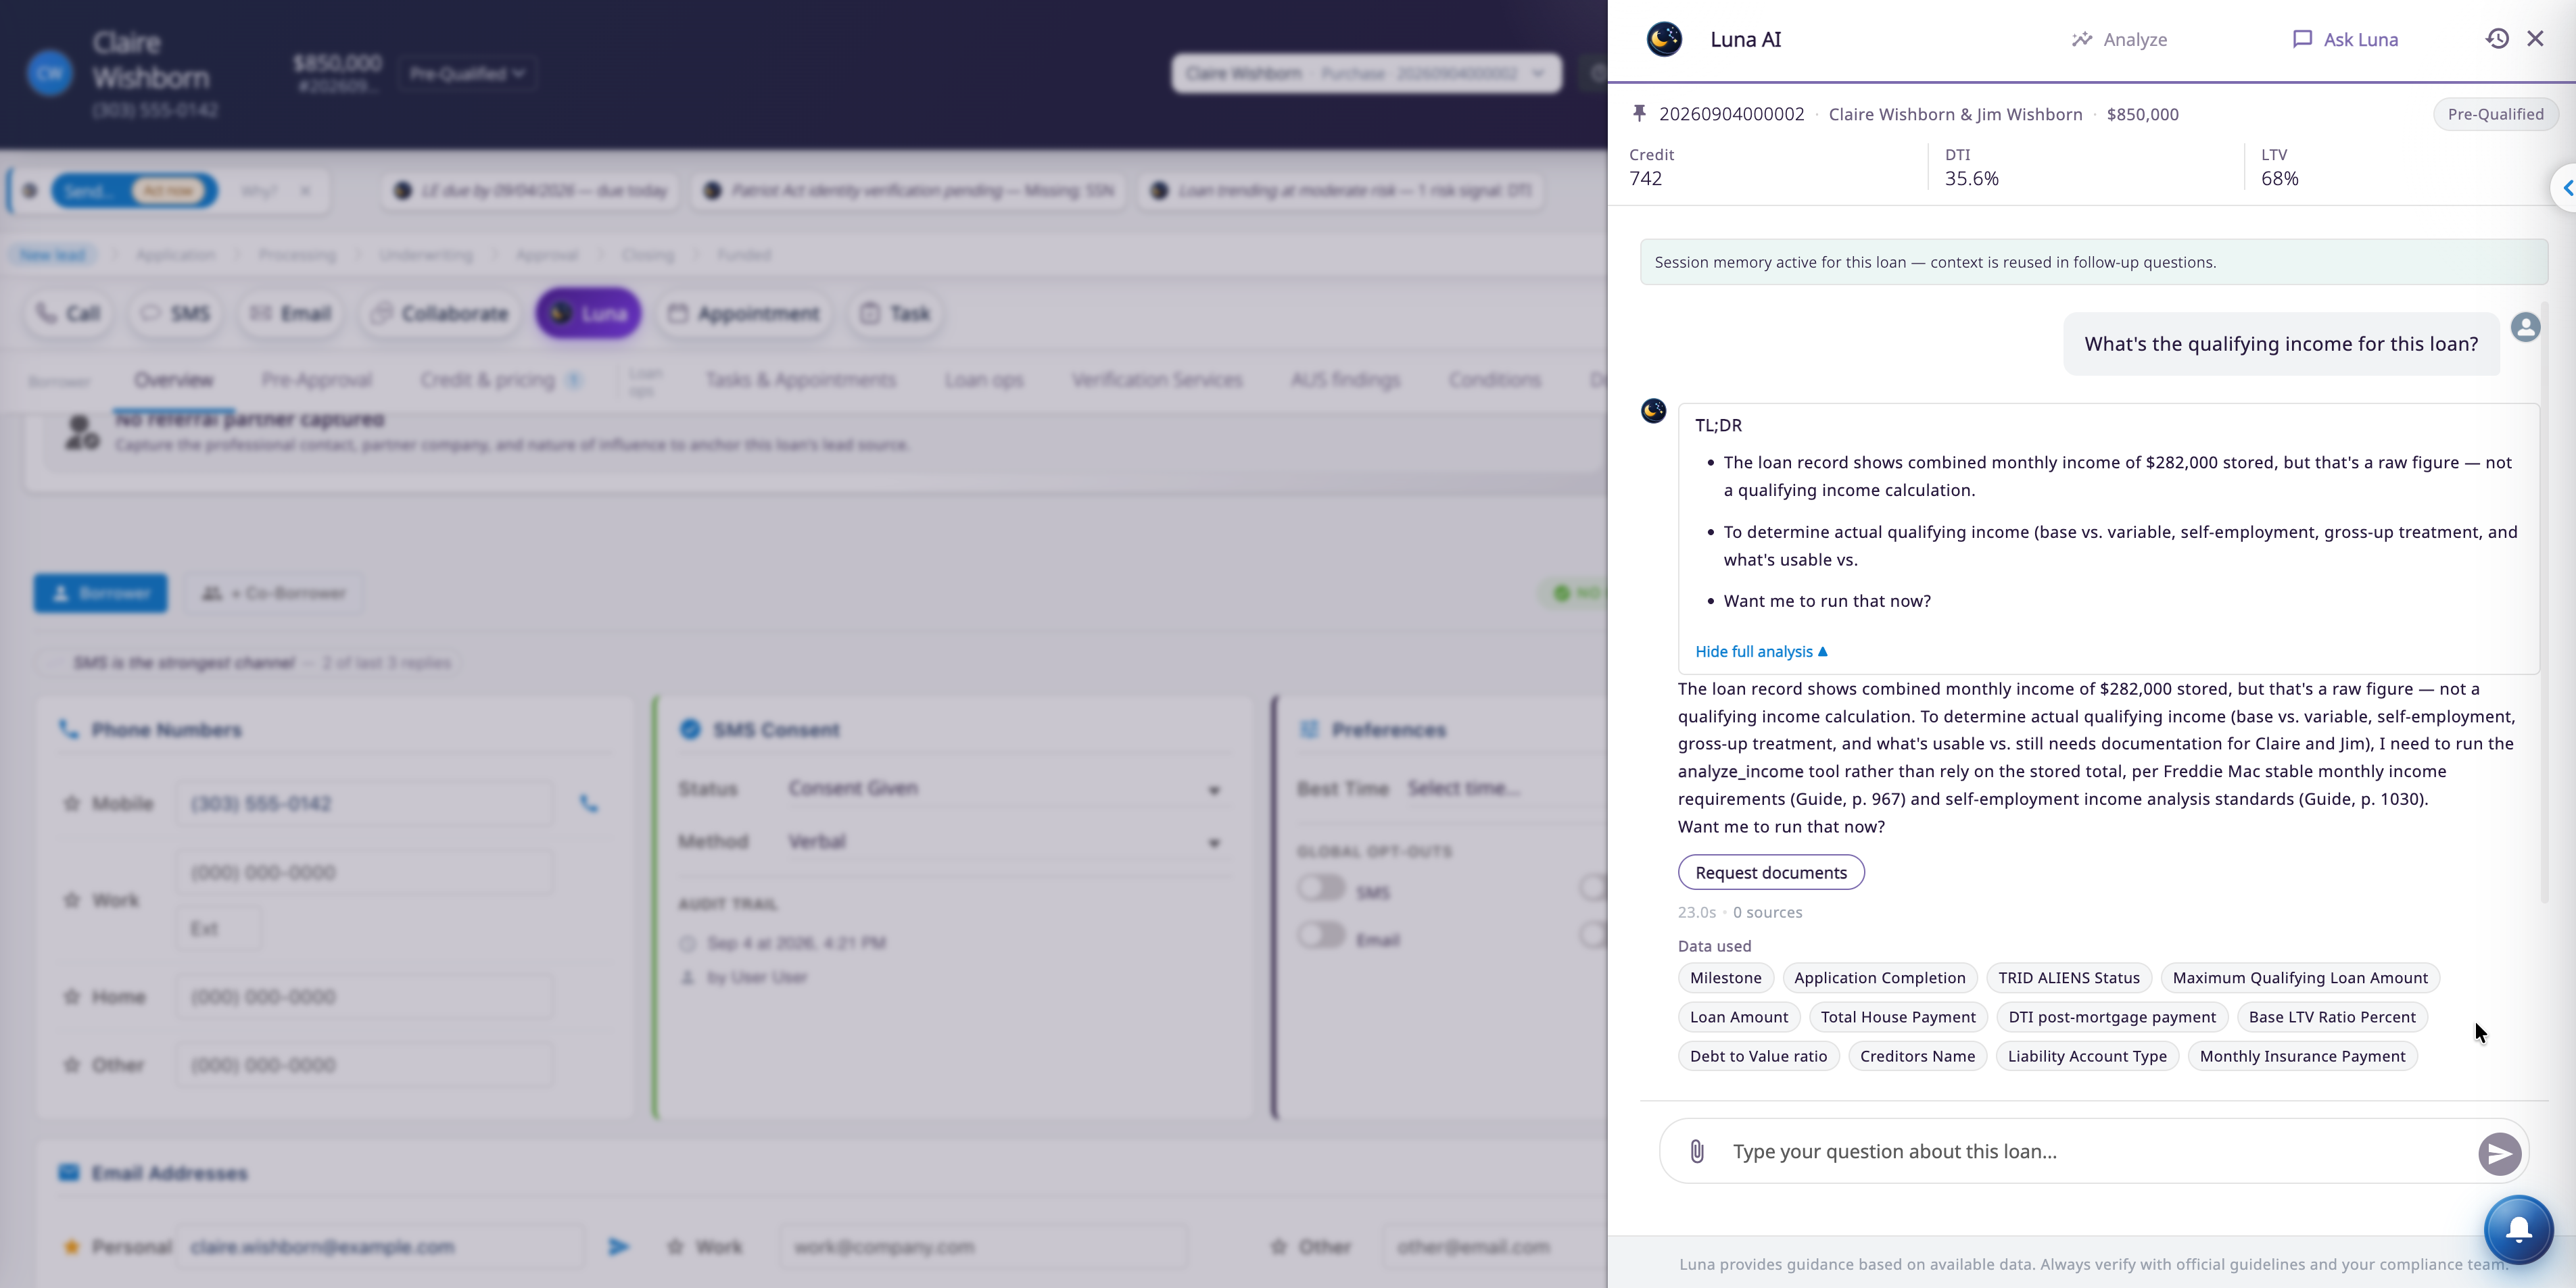Collapse side panel with blue chevron arrow

[x=2566, y=188]
